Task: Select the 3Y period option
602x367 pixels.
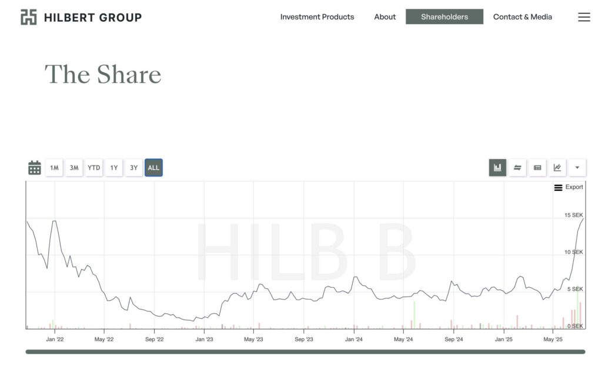Action: 133,167
